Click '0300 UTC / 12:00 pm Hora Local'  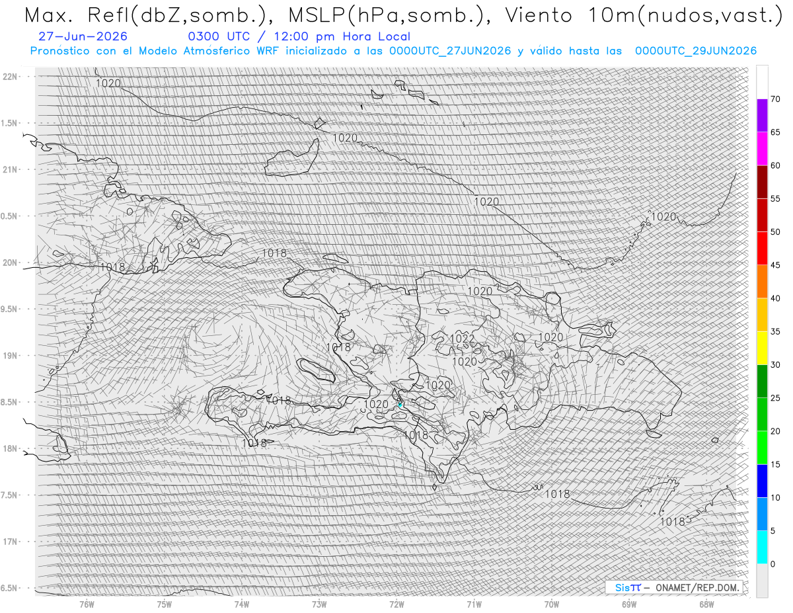(299, 36)
